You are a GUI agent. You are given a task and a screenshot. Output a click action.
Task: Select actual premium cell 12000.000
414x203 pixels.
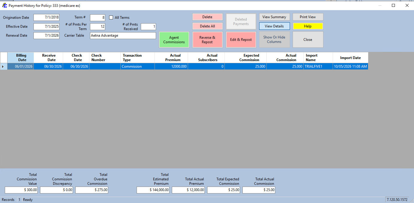(x=171, y=66)
